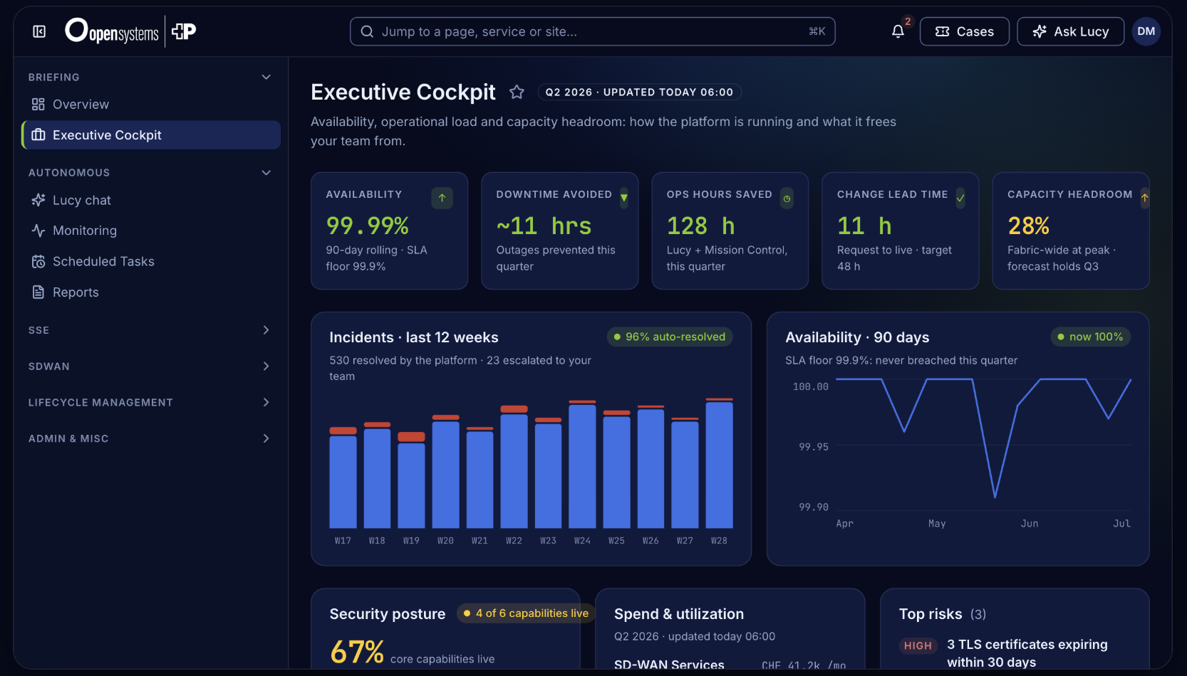This screenshot has width=1187, height=676.
Task: Click the Capacity Headroom arrow icon
Action: coord(1144,198)
